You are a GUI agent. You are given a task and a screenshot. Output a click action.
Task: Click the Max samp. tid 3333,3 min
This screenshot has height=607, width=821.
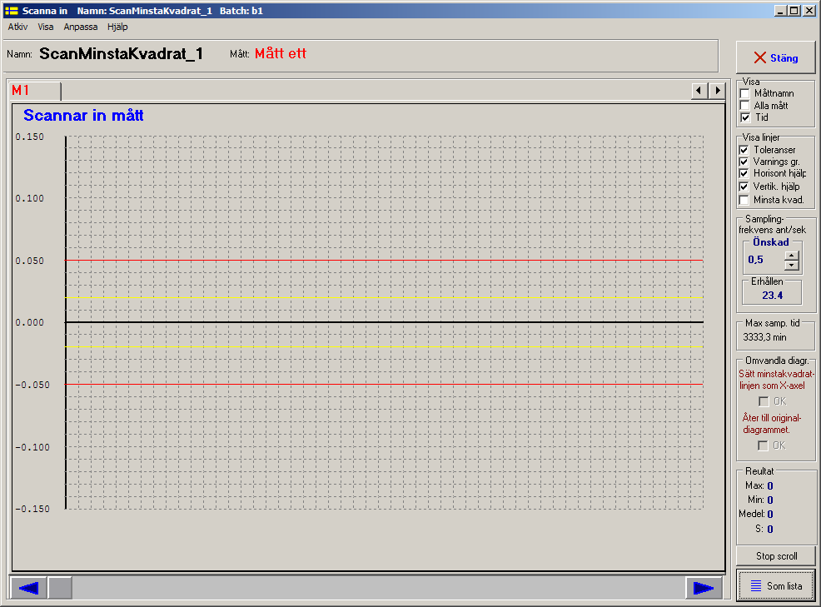tap(764, 336)
